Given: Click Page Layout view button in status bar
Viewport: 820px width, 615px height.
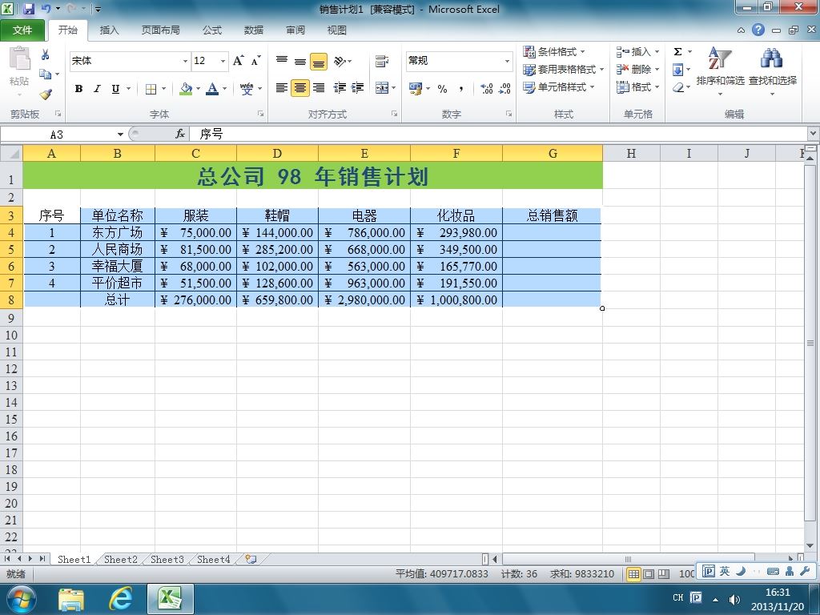Looking at the screenshot, I should [x=649, y=574].
